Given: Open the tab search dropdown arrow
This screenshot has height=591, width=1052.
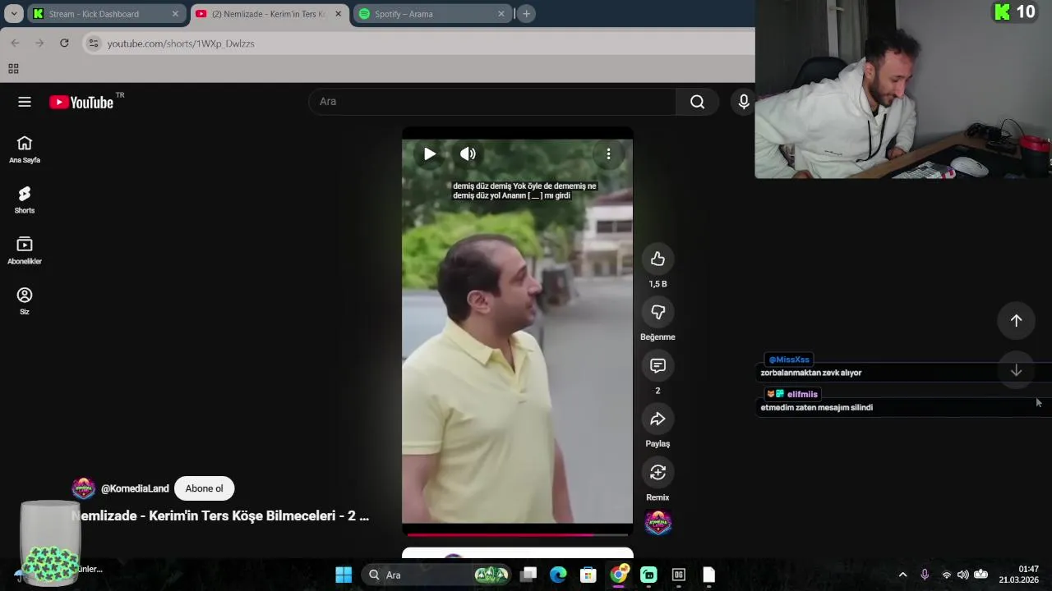Looking at the screenshot, I should [x=14, y=14].
